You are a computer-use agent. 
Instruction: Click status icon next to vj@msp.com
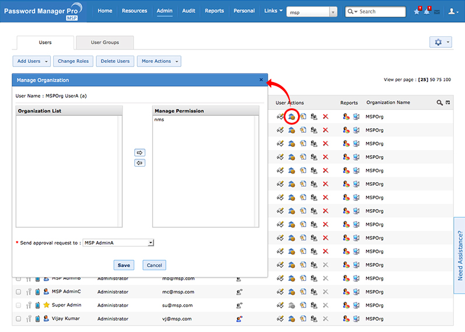[239, 319]
